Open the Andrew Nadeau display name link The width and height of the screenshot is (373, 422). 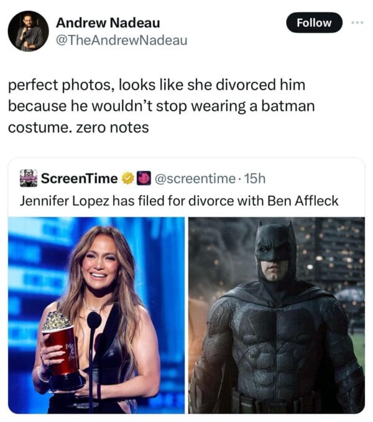[x=108, y=23]
